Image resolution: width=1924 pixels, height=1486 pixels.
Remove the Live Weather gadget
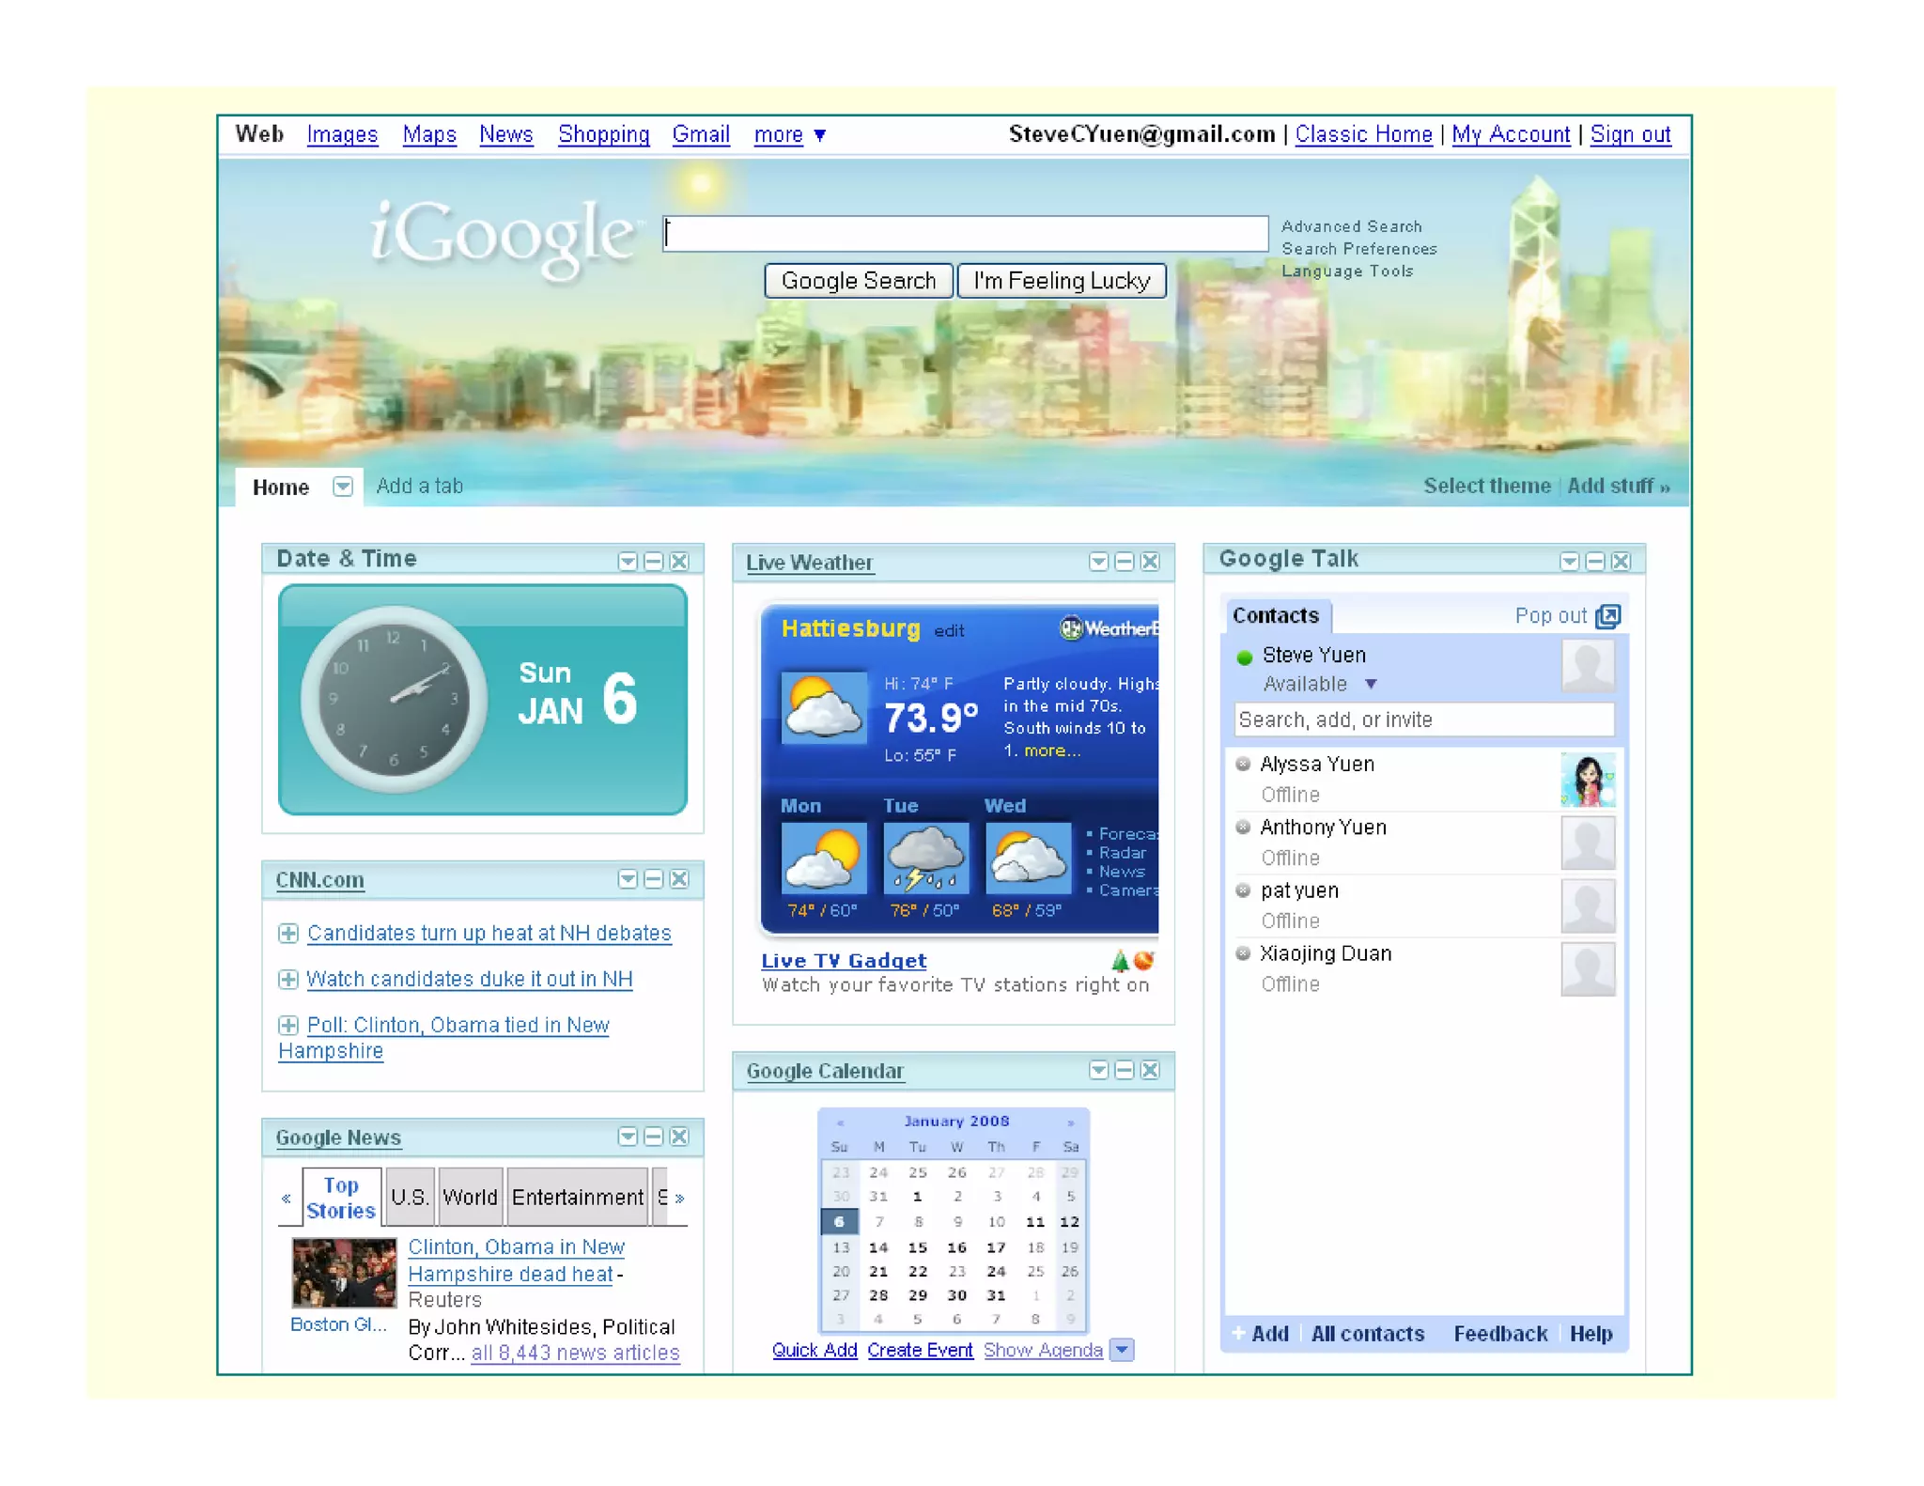click(1150, 562)
